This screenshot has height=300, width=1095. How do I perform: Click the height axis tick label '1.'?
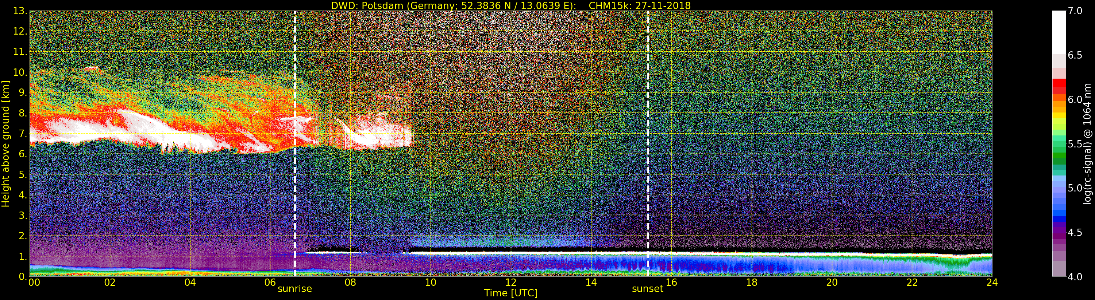(x=23, y=256)
